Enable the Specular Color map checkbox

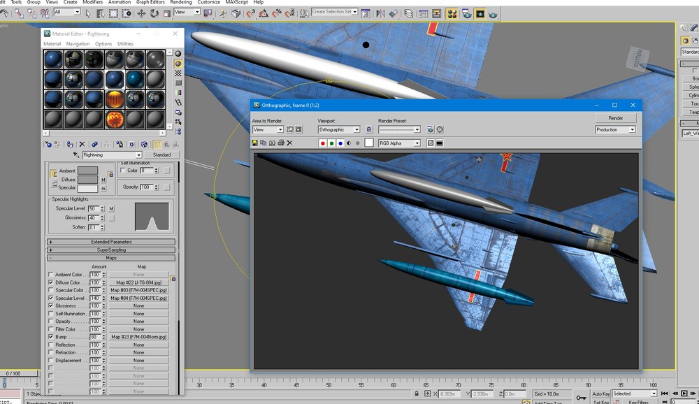point(51,290)
